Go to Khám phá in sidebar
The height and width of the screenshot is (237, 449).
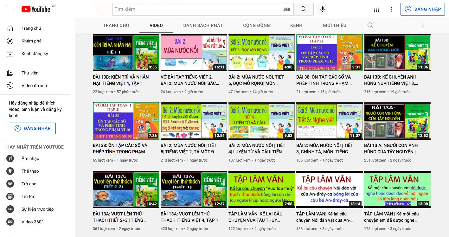(x=31, y=41)
